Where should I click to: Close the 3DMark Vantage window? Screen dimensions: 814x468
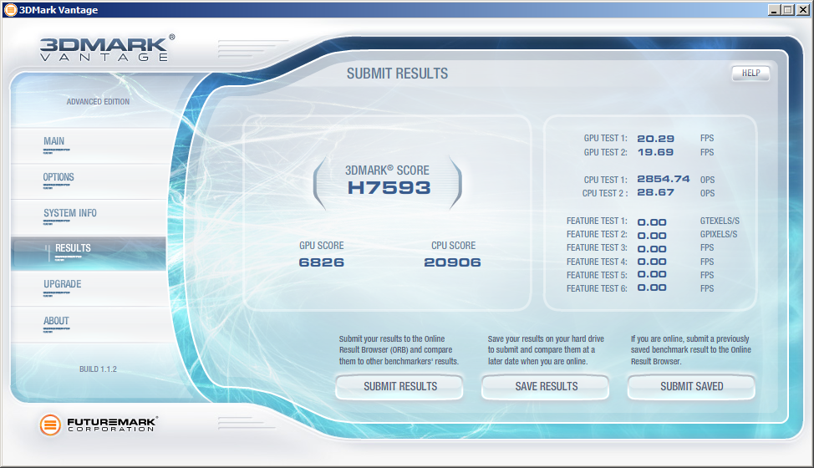pyautogui.click(x=802, y=9)
